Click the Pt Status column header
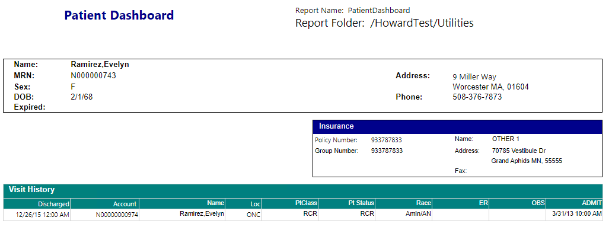 pos(347,203)
